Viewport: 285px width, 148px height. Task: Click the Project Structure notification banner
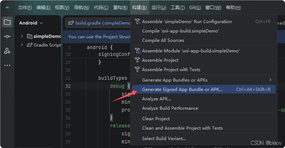[97, 36]
